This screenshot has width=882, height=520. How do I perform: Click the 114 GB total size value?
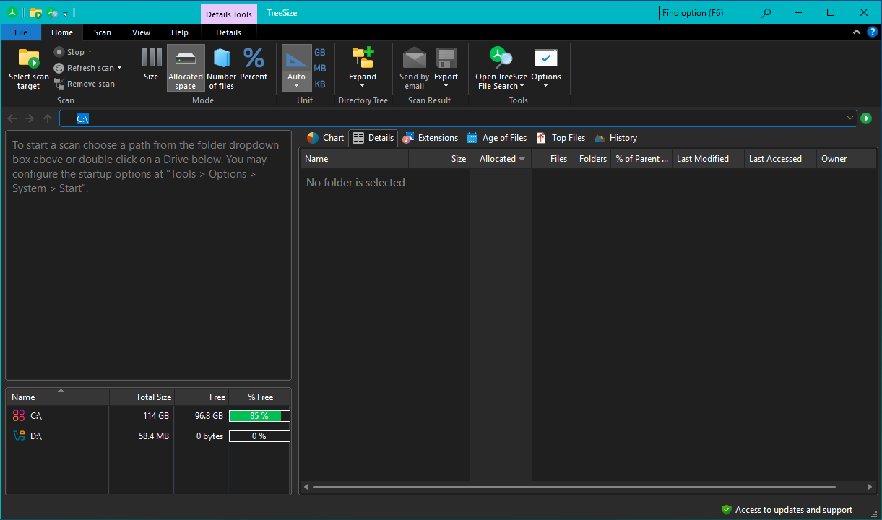(156, 416)
